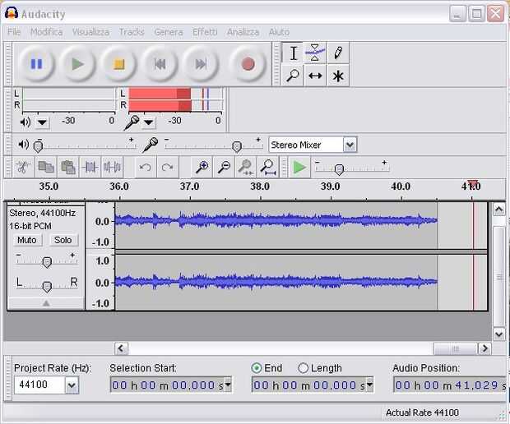Open Selection Start time format dropdown
The image size is (510, 424).
[x=228, y=385]
